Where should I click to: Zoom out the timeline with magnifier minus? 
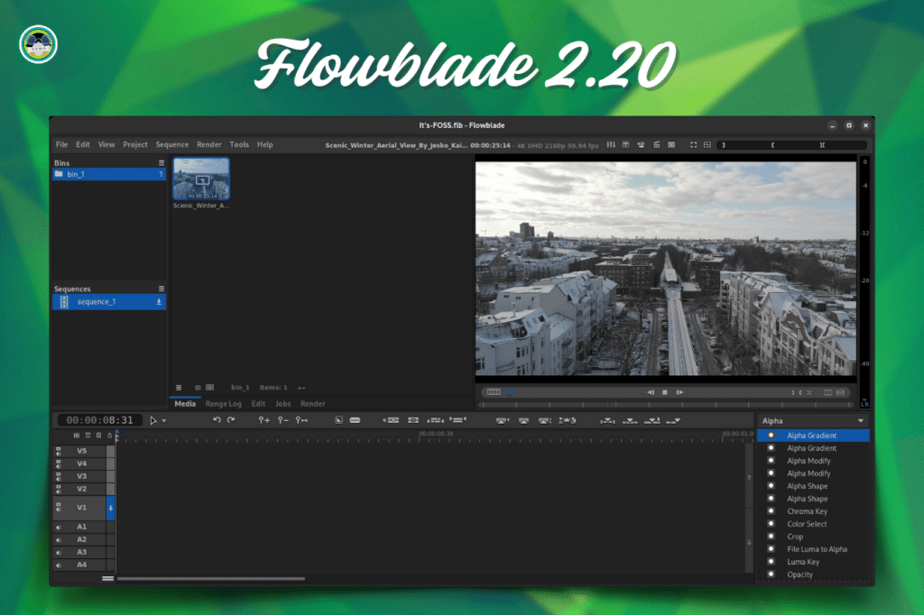[x=283, y=420]
